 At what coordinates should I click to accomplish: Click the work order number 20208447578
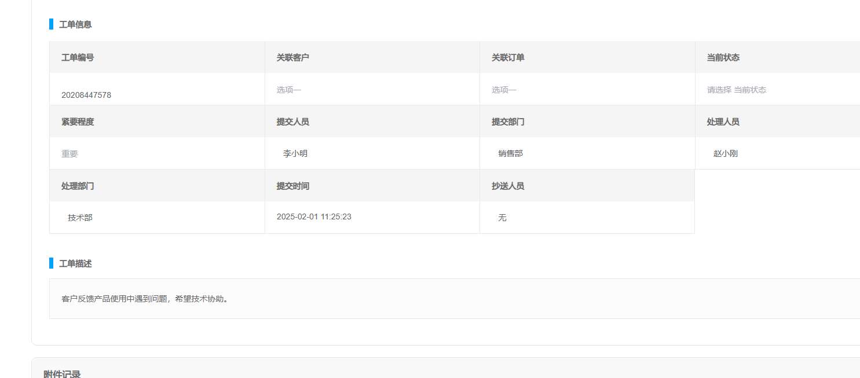coord(86,95)
